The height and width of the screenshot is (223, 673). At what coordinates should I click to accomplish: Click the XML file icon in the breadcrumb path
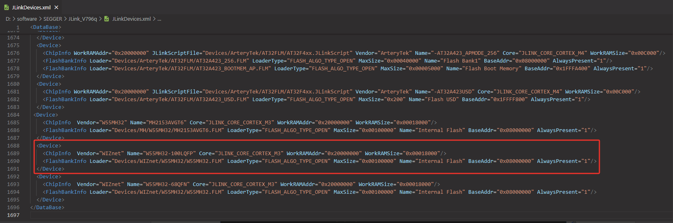click(x=107, y=19)
